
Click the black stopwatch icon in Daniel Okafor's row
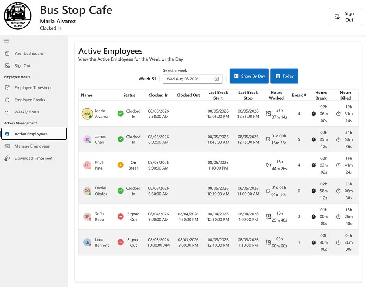tap(314, 191)
